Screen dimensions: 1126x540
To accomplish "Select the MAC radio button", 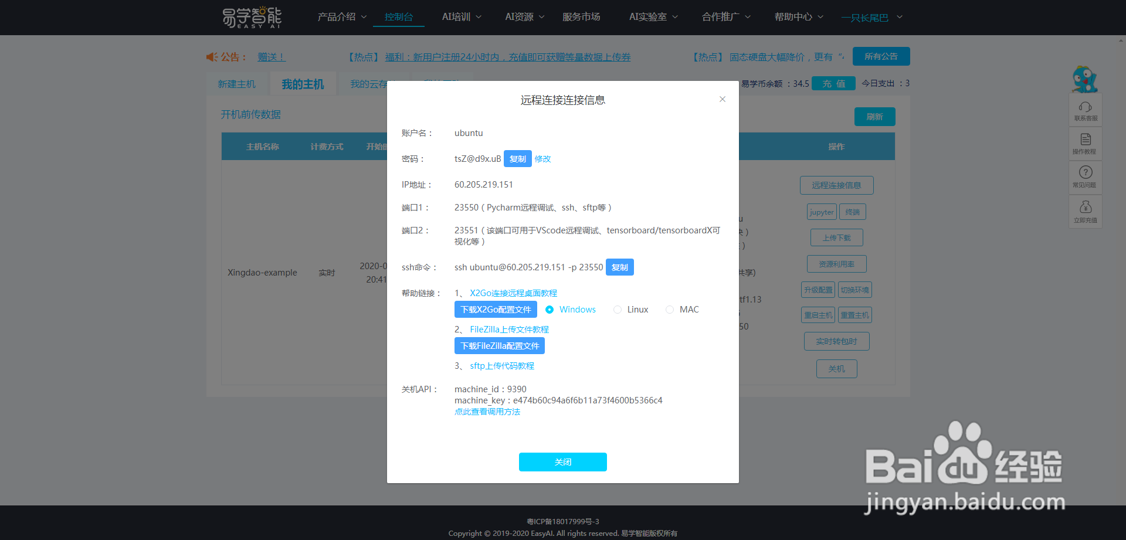I will [x=670, y=309].
